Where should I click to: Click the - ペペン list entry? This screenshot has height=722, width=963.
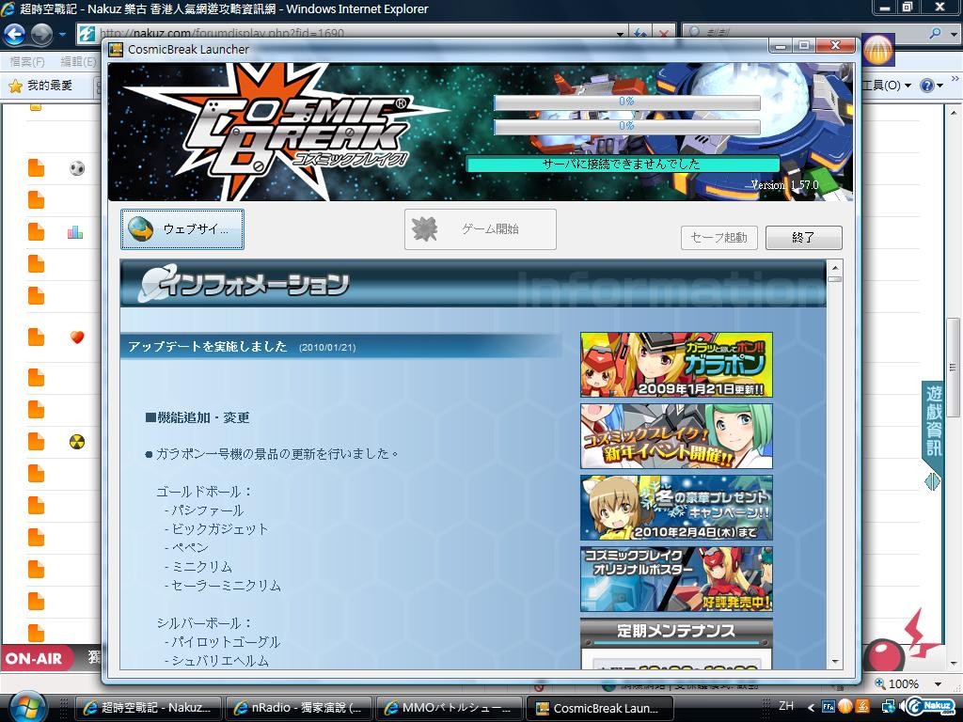[187, 548]
